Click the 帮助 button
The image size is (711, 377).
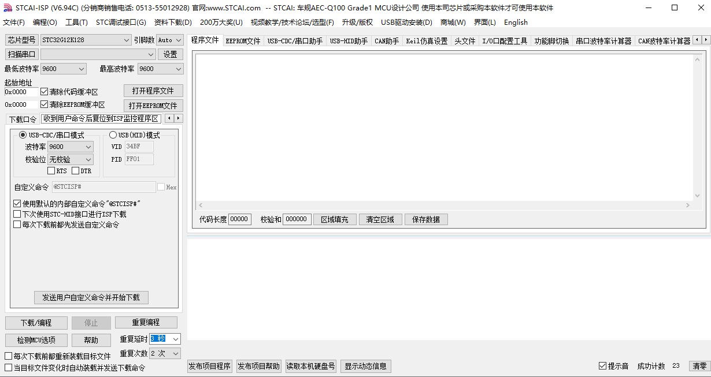point(91,340)
